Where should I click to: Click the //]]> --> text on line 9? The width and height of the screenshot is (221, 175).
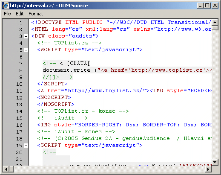click(x=58, y=77)
